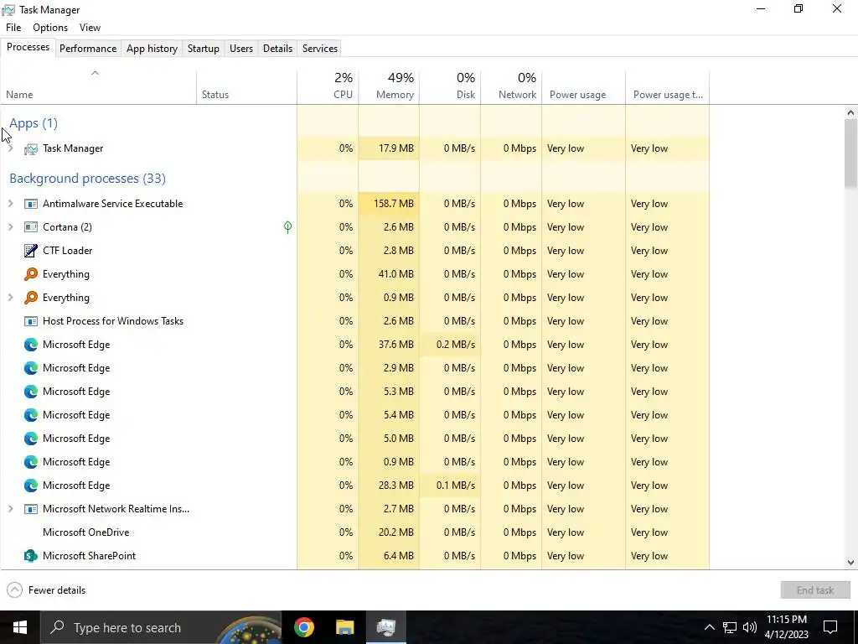Expand the Antimalware Service Executable row
Viewport: 858px width, 644px height.
click(10, 204)
